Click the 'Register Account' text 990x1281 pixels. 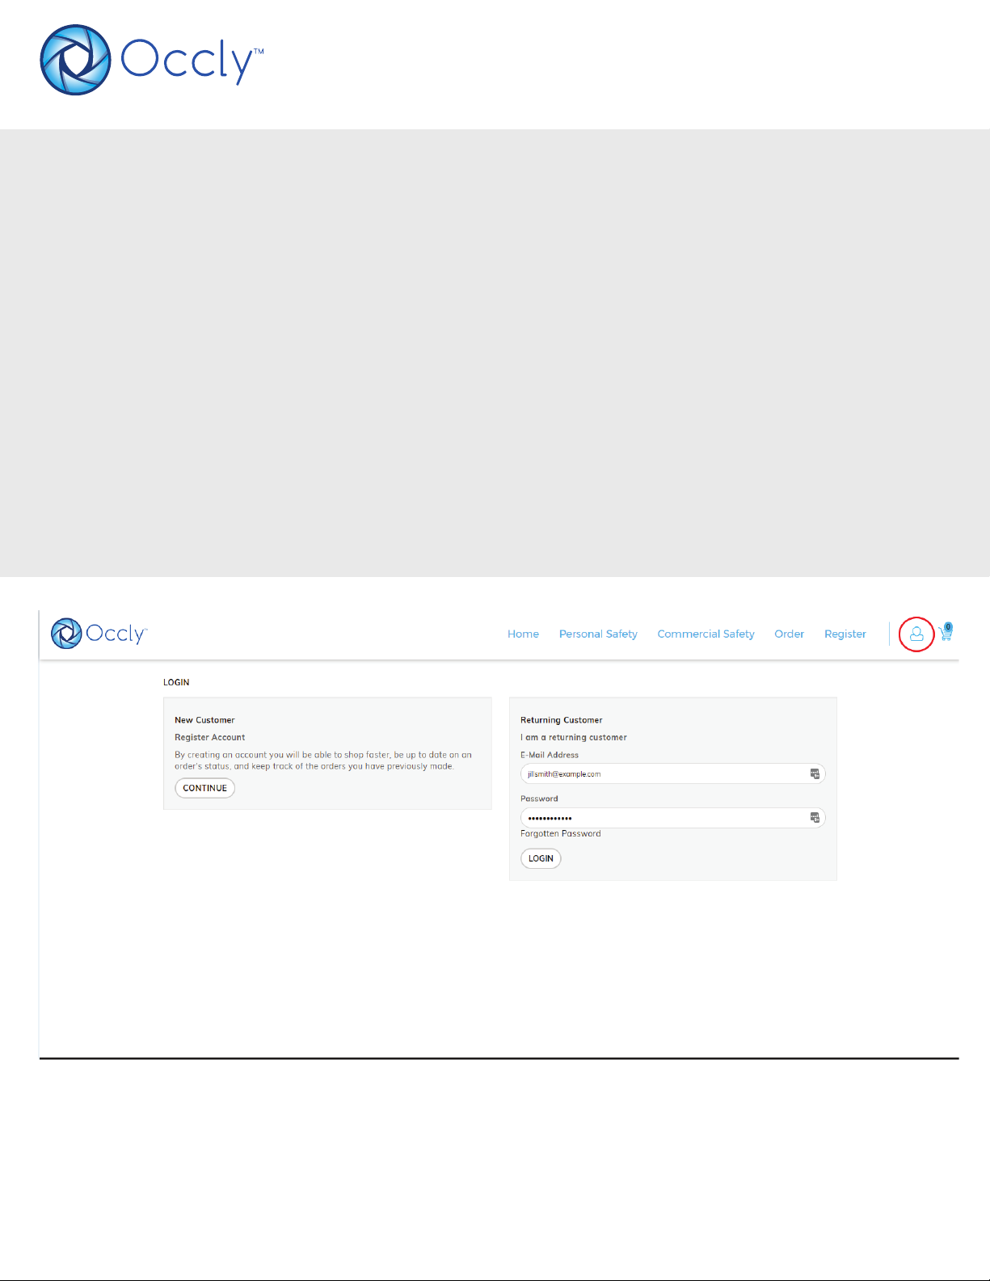tap(210, 737)
